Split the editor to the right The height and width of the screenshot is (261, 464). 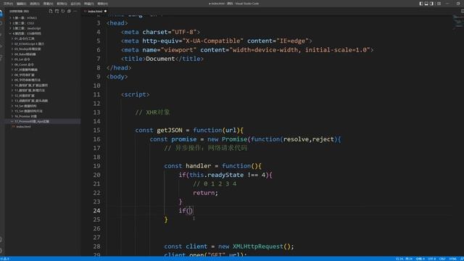pyautogui.click(x=462, y=12)
